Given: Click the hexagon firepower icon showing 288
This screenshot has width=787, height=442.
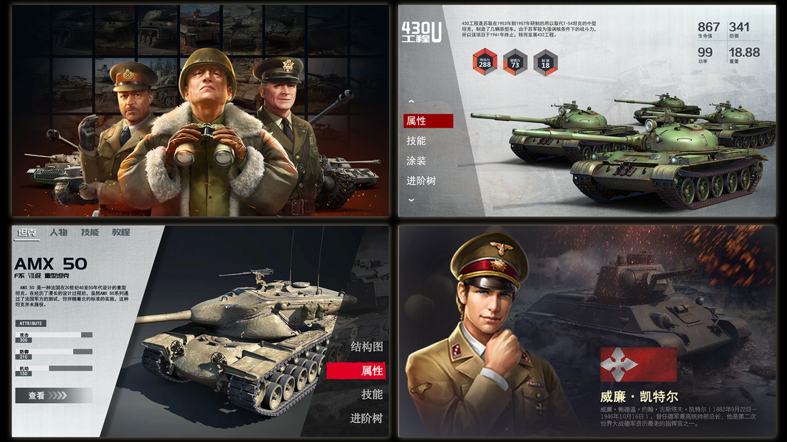Looking at the screenshot, I should pos(485,62).
